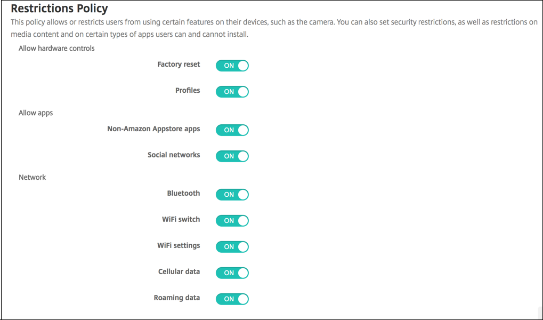Disable the Bluetooth toggle

(x=232, y=195)
